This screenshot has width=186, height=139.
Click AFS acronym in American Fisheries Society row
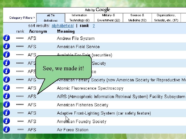coord(32,105)
